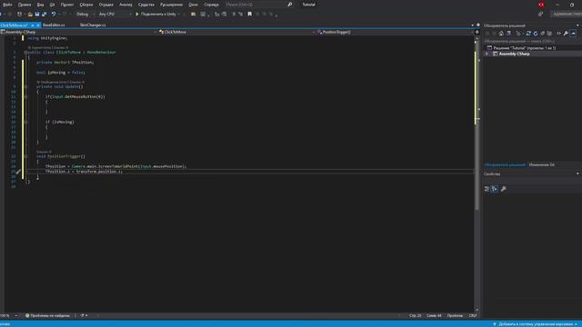The image size is (582, 327).
Task: Switch to the SkinChanger.cs tab
Action: pyautogui.click(x=93, y=25)
